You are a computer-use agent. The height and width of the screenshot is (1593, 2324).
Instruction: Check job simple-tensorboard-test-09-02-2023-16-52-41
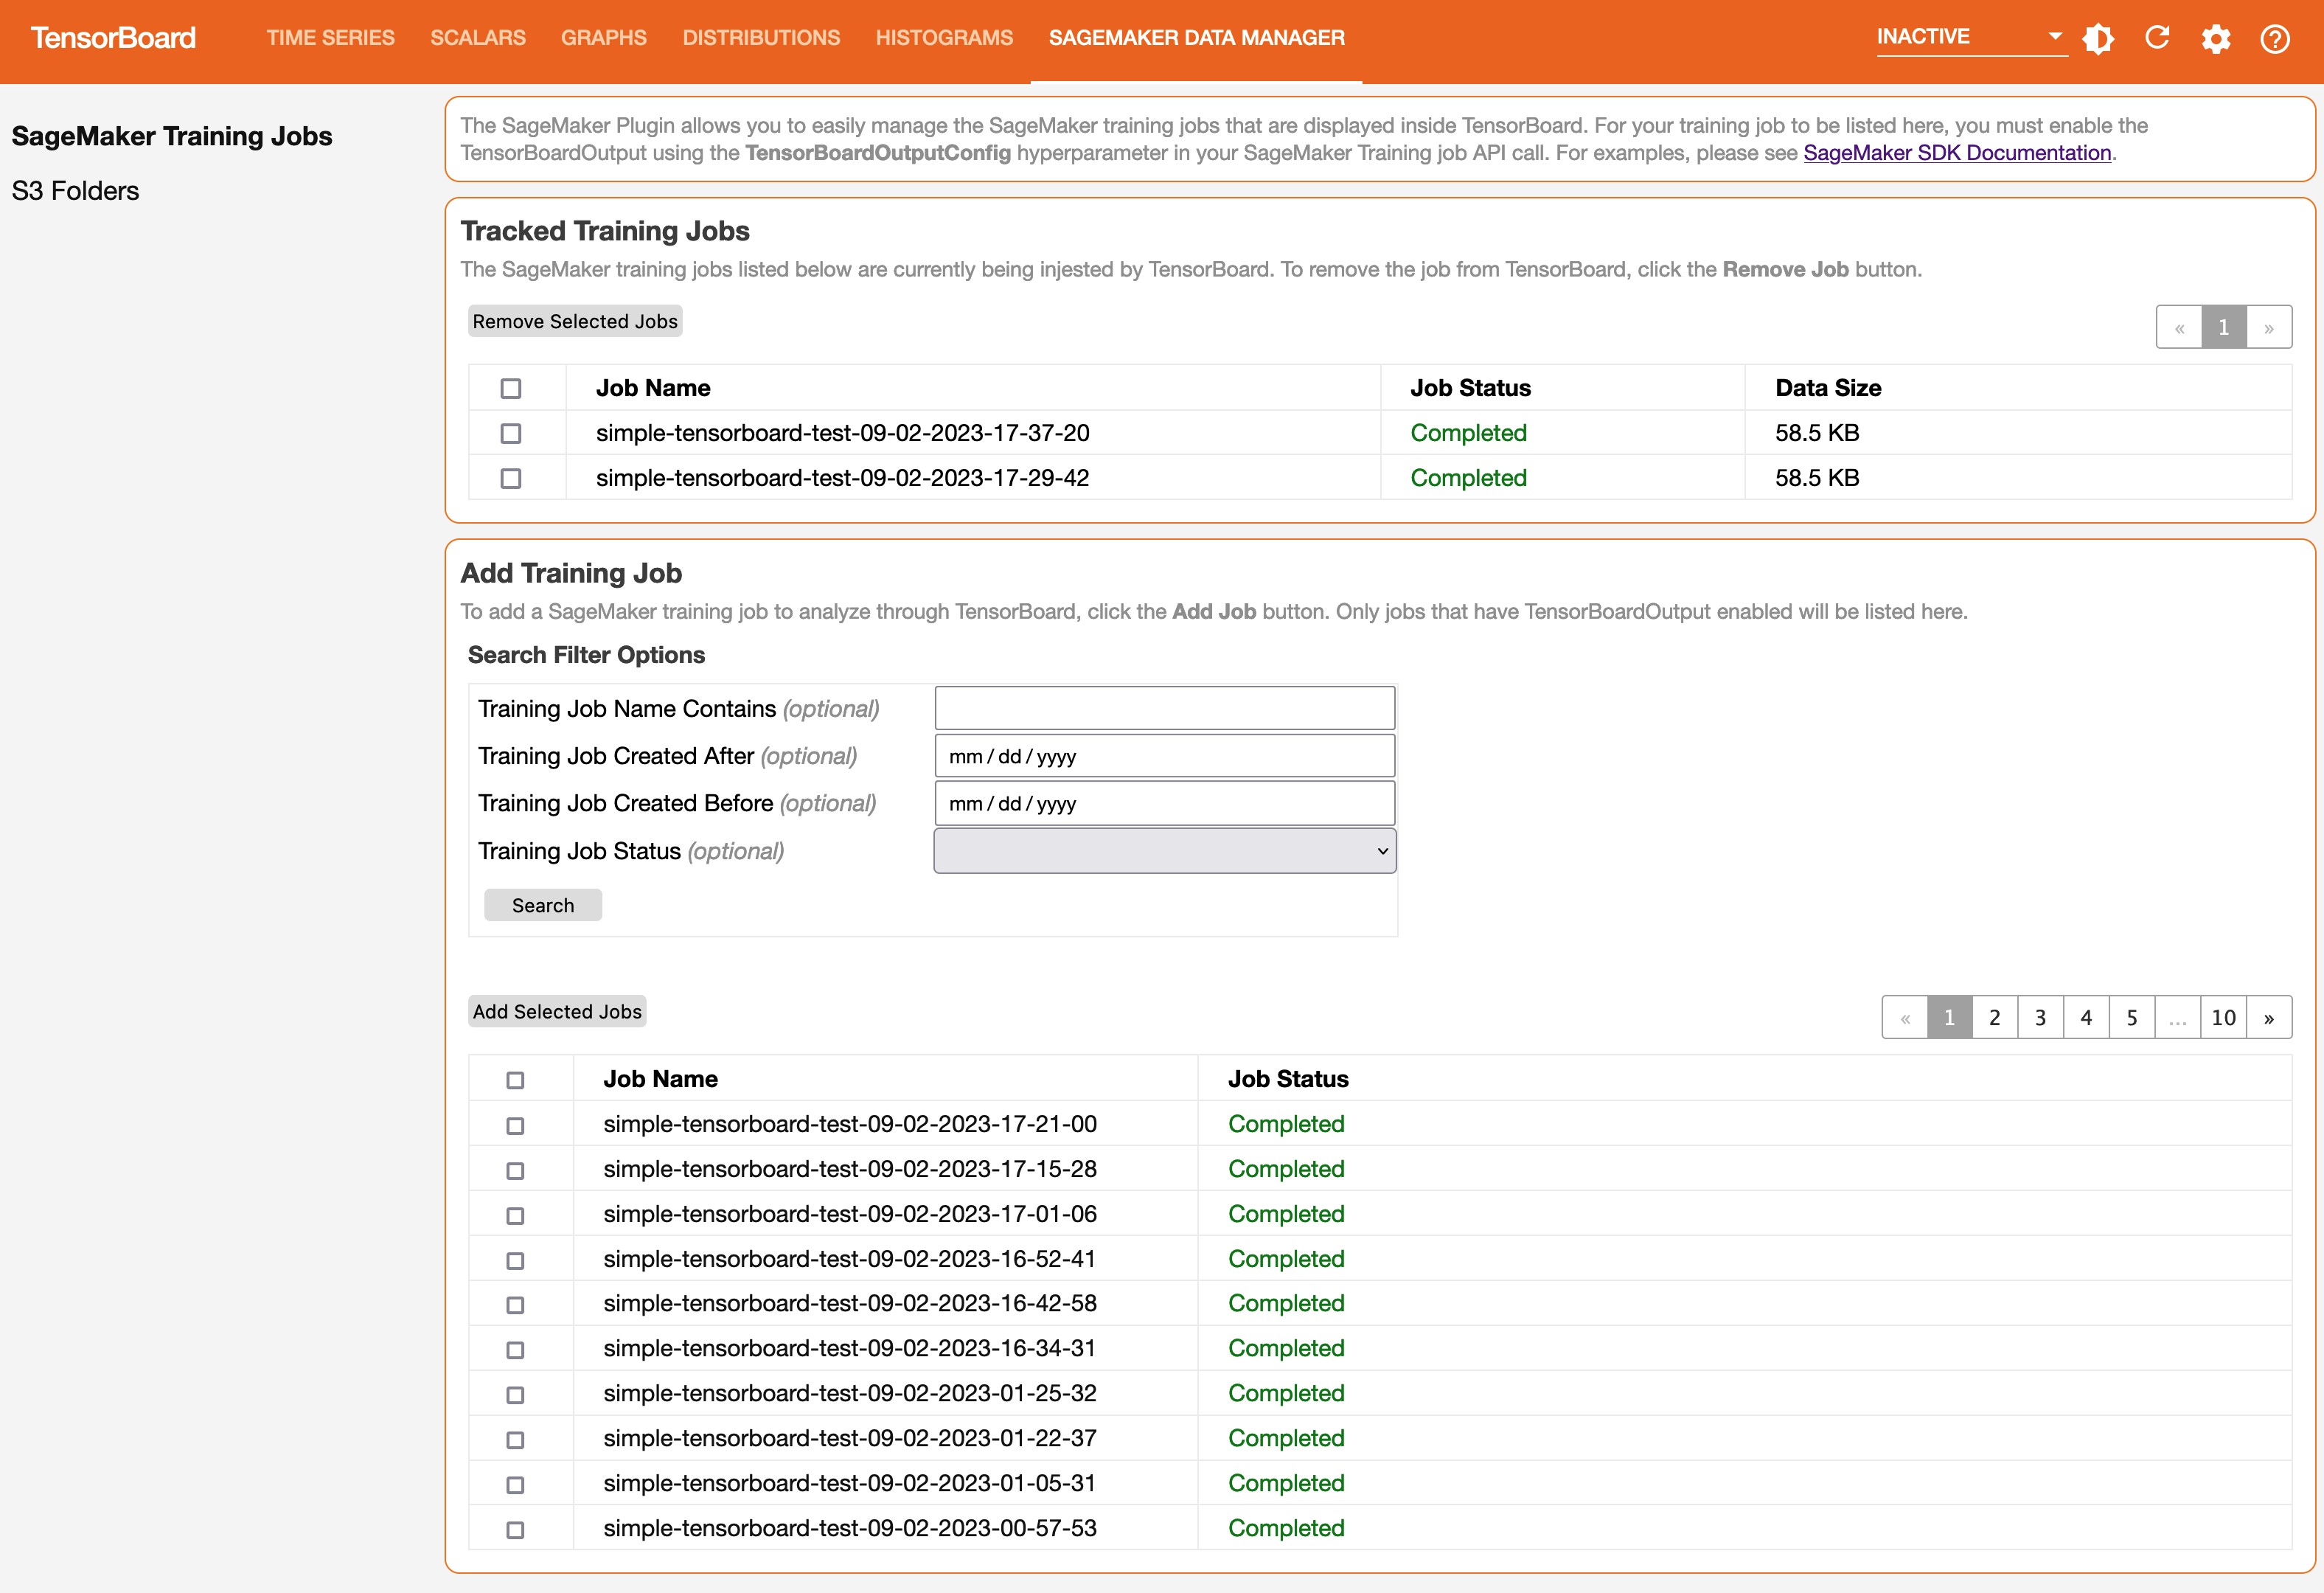coord(515,1260)
